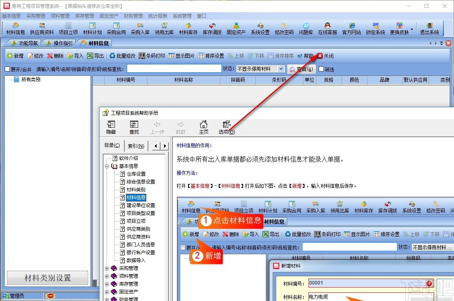
Task: Click the 主页 home icon in help window
Action: coord(203,127)
